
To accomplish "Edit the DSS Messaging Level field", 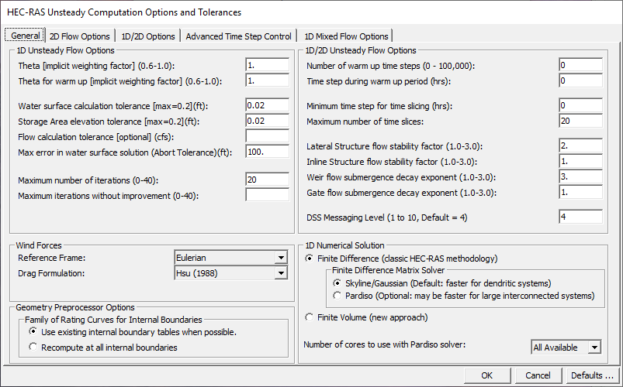I will pyautogui.click(x=580, y=217).
